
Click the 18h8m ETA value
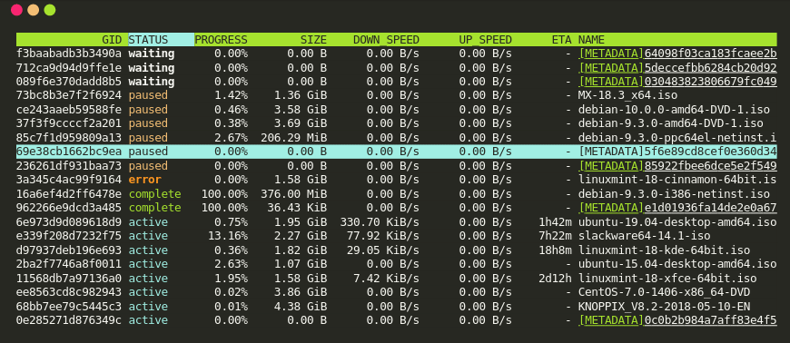coord(555,250)
